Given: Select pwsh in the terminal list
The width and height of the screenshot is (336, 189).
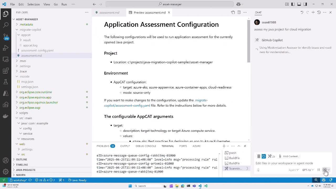Looking at the screenshot, I should point(232,153).
